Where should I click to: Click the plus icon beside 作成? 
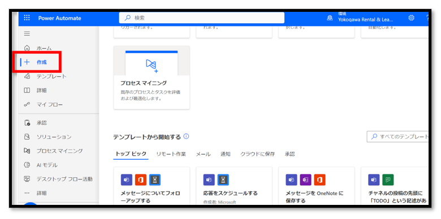(x=27, y=62)
